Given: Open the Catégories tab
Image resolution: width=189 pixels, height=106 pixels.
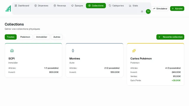Looking at the screenshot, I should pos(116,6).
